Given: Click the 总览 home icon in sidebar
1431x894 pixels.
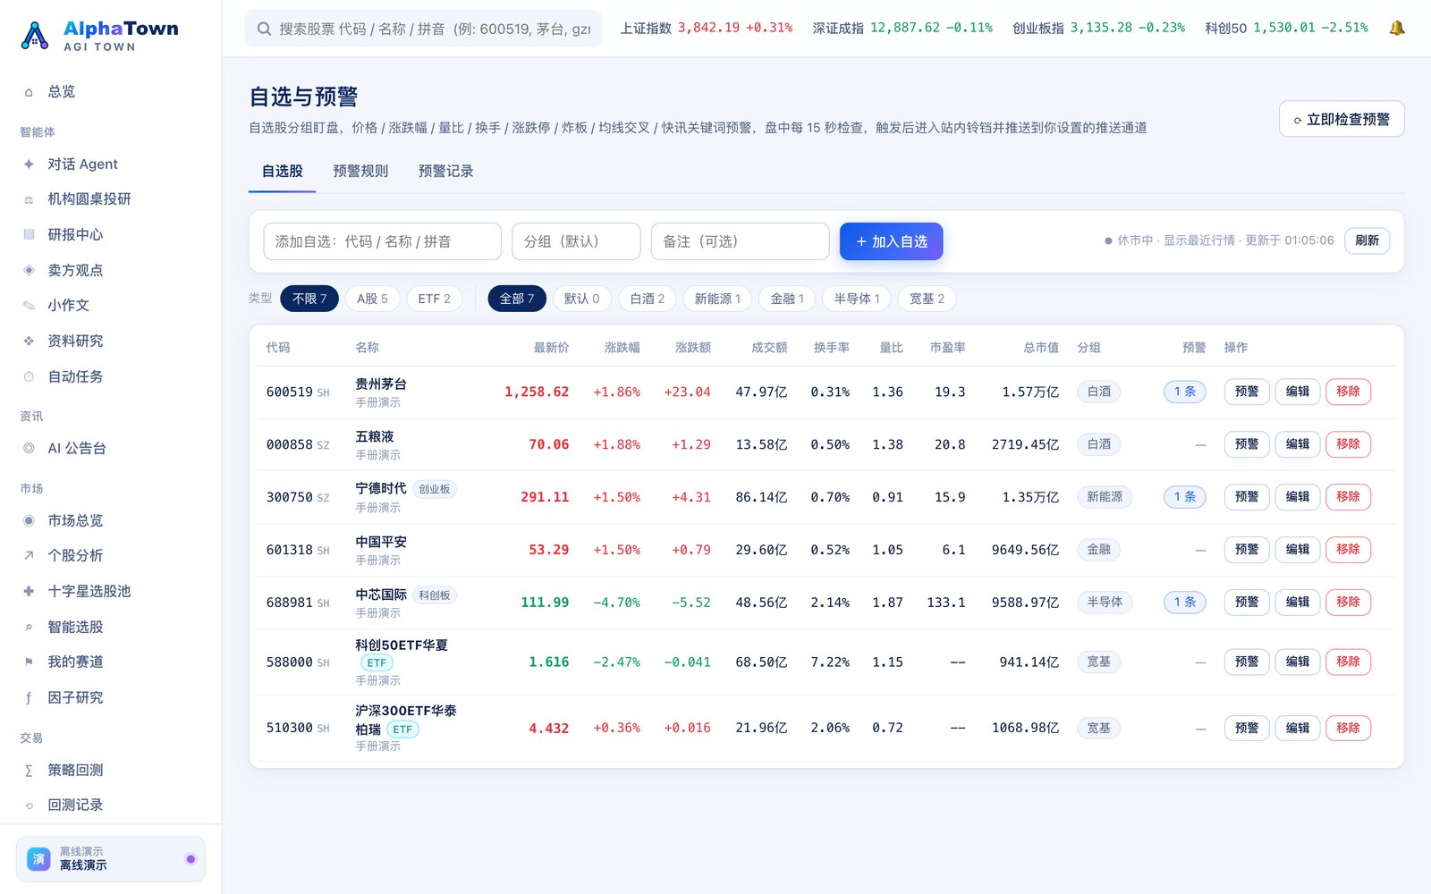Looking at the screenshot, I should click(29, 92).
